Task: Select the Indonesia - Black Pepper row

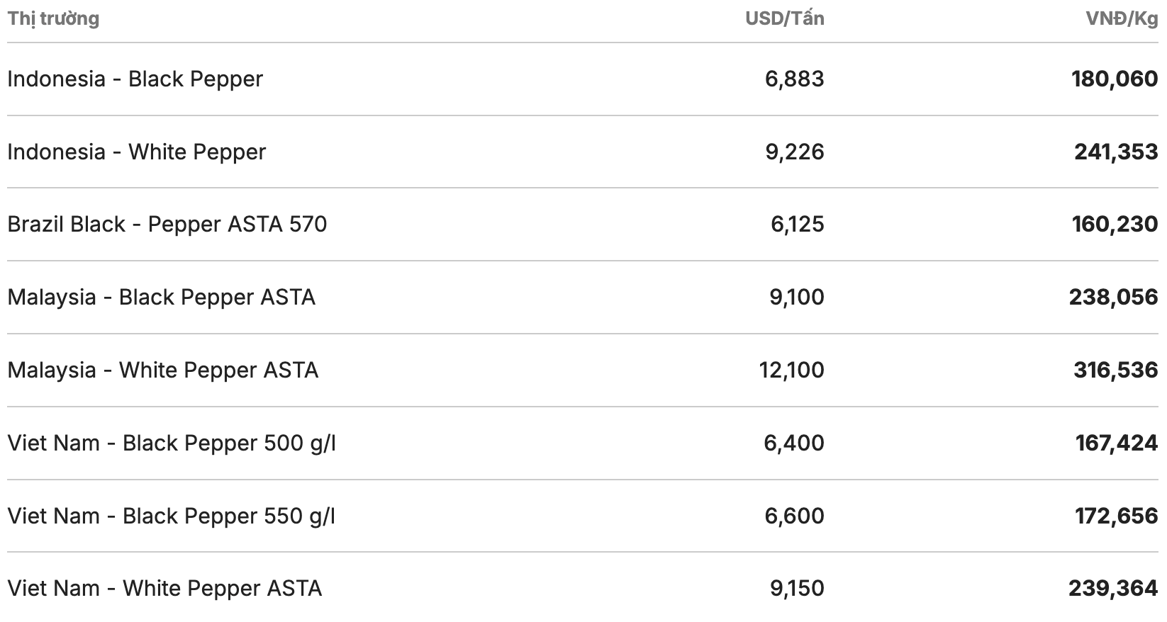Action: coord(135,79)
